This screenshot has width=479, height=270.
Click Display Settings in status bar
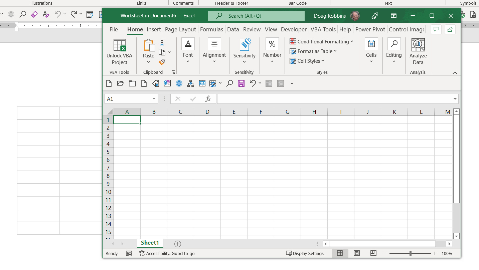click(305, 253)
